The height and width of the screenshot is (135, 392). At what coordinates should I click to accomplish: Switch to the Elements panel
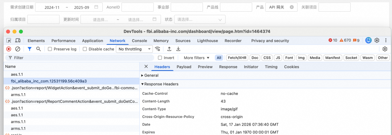36,41
